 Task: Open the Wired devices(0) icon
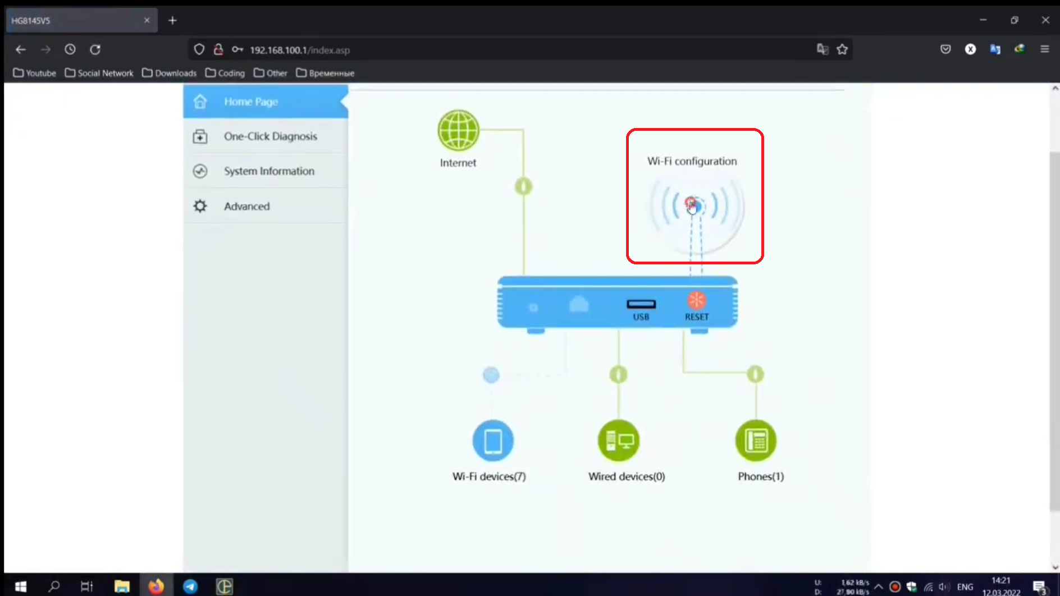pos(619,441)
